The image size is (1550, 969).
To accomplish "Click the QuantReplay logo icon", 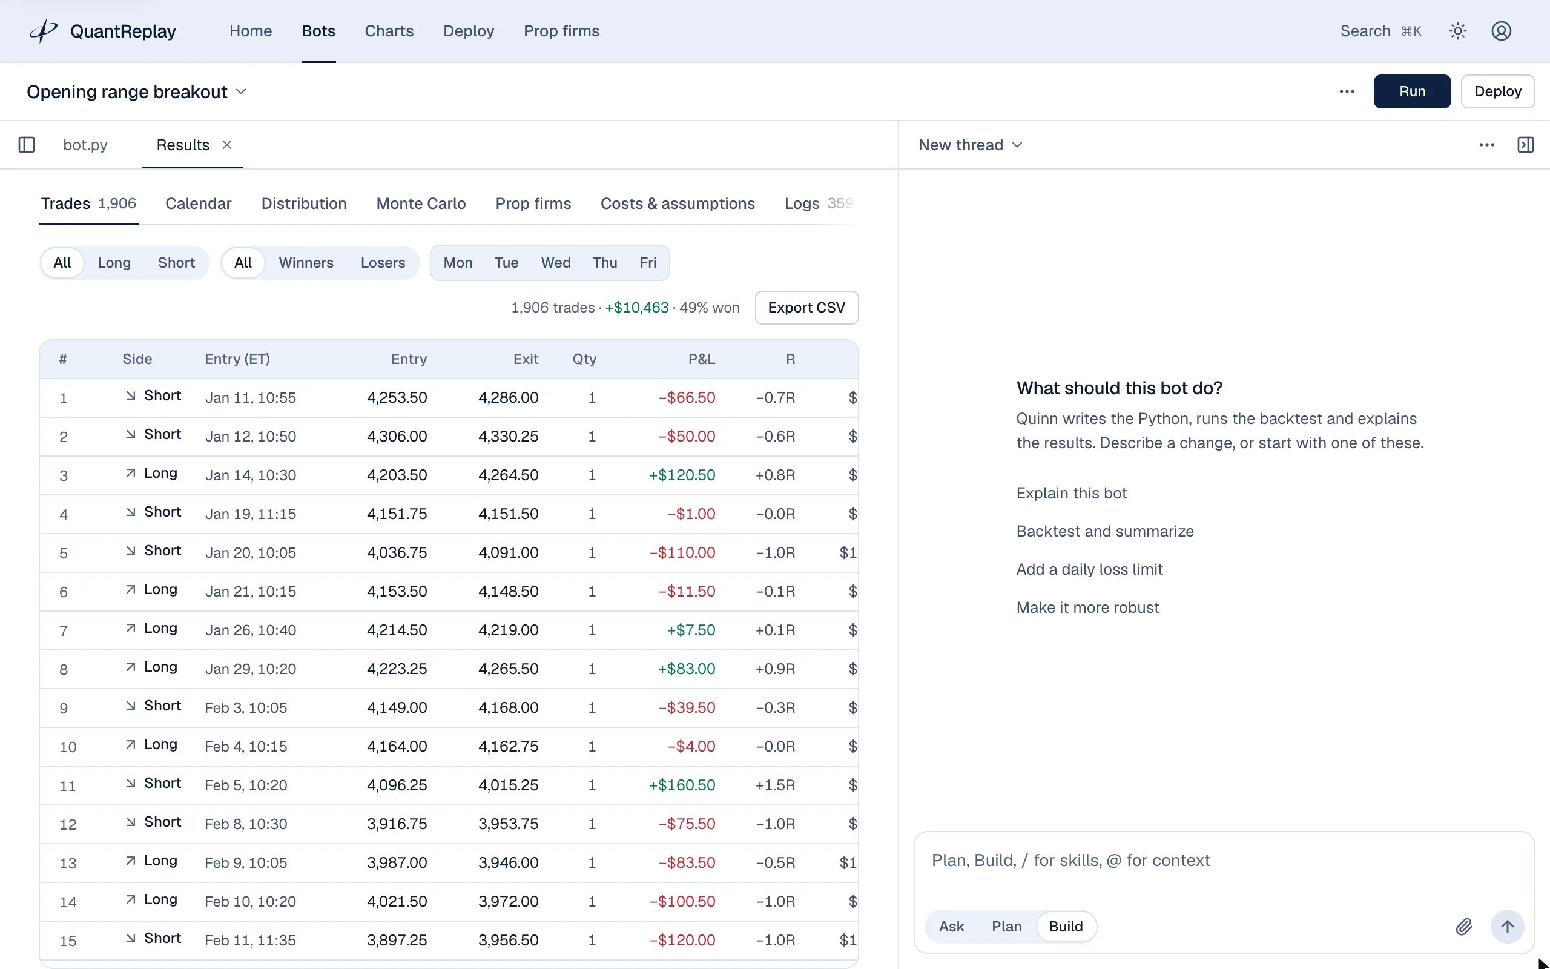I will (44, 31).
